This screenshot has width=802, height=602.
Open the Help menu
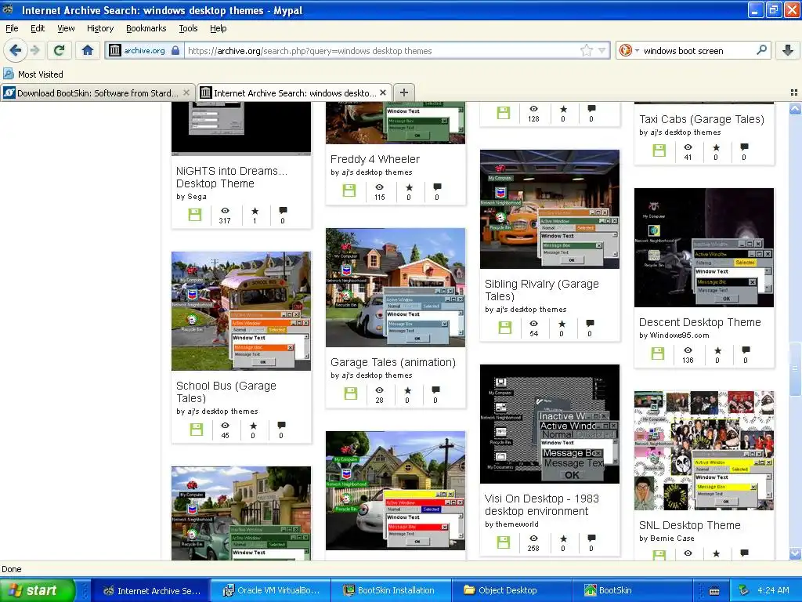(x=219, y=29)
